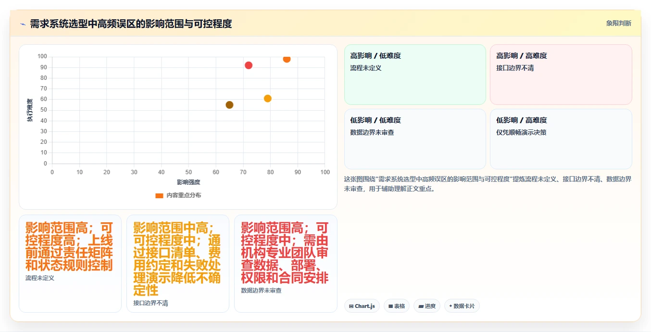Click the 表格 tag
This screenshot has height=332, width=651.
(x=397, y=306)
